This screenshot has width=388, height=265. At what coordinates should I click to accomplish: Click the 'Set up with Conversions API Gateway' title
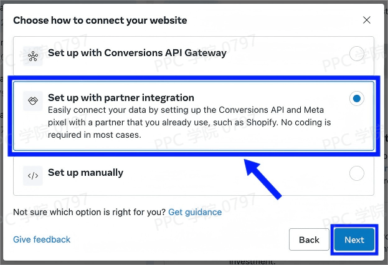point(137,53)
